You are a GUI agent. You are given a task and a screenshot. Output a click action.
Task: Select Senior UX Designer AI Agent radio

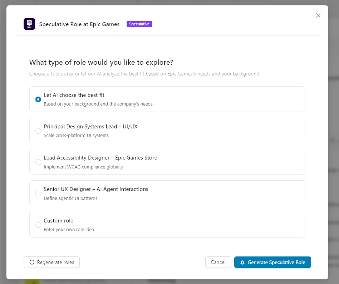(x=38, y=194)
